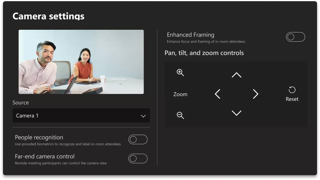Toggle Far-end camera control on
The image size is (320, 180).
(138, 158)
